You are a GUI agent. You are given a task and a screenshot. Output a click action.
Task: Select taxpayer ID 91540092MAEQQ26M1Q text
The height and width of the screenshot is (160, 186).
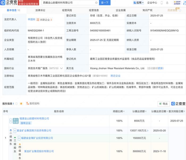[164, 31]
